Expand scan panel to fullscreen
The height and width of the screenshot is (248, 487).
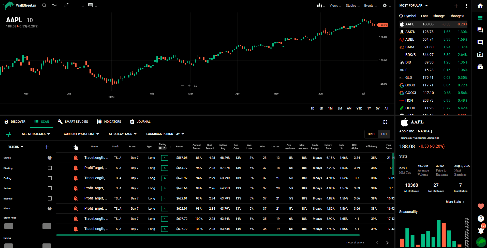[x=385, y=122]
